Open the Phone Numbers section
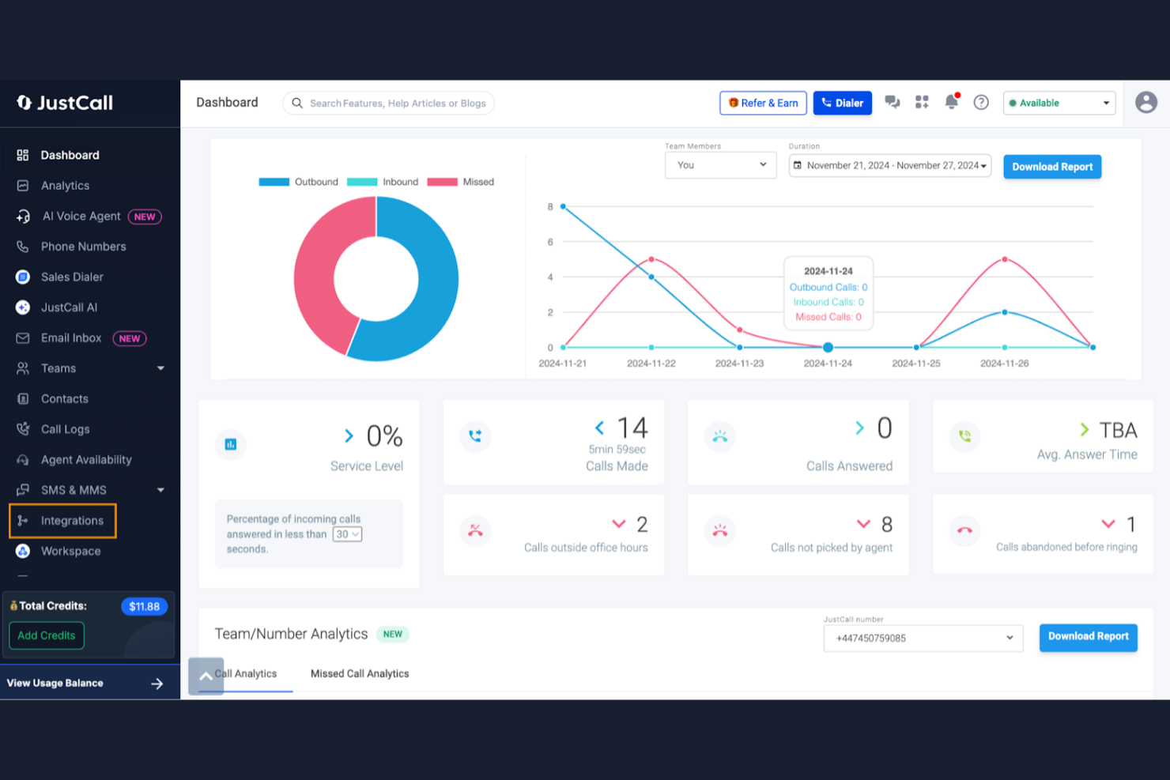1170x780 pixels. click(x=84, y=247)
